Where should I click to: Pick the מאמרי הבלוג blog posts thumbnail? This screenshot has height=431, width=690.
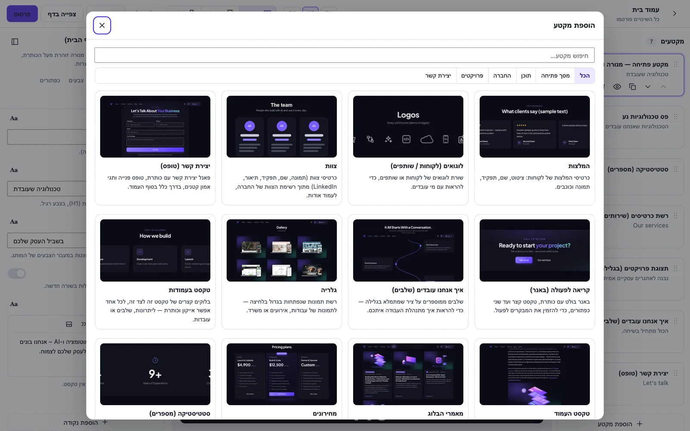point(408,374)
